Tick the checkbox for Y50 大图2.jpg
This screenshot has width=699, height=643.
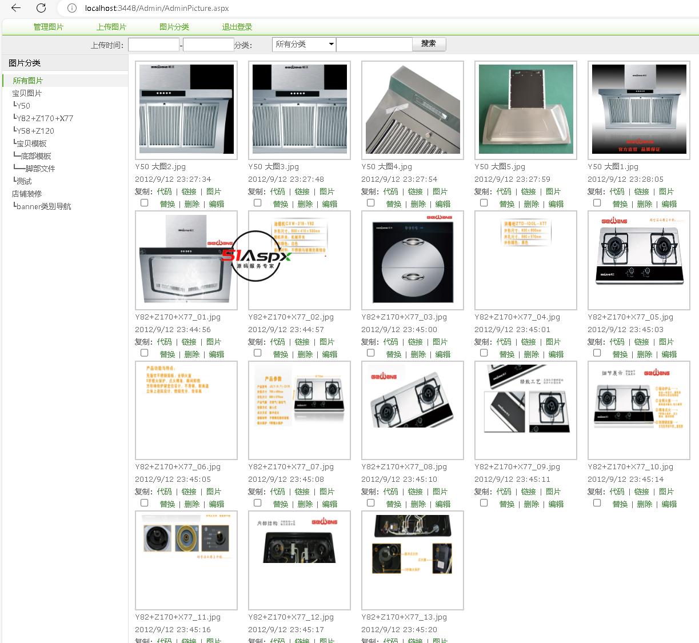[145, 203]
